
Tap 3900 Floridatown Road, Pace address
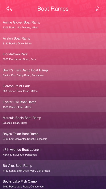tap(19, 59)
